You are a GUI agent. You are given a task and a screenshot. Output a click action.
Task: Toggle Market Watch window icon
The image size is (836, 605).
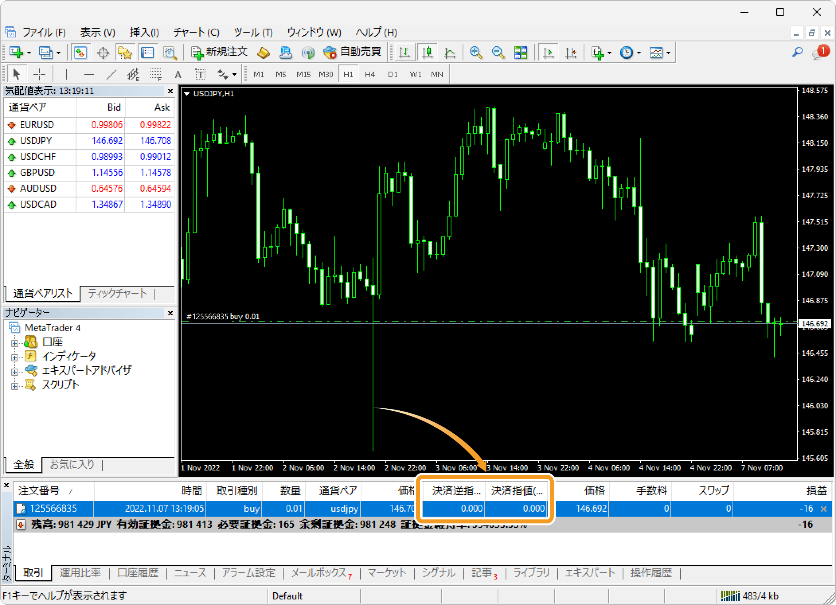tap(80, 53)
